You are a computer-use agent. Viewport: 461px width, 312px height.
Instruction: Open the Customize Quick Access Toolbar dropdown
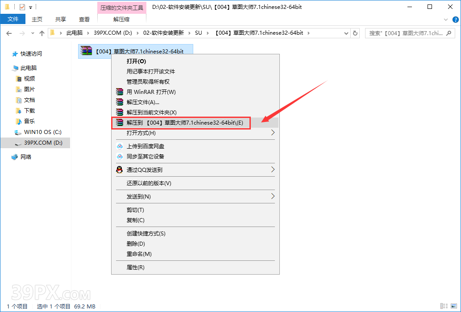coord(31,7)
